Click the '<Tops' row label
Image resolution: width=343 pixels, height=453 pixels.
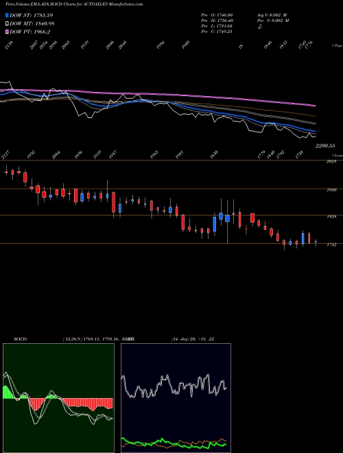(338, 46)
